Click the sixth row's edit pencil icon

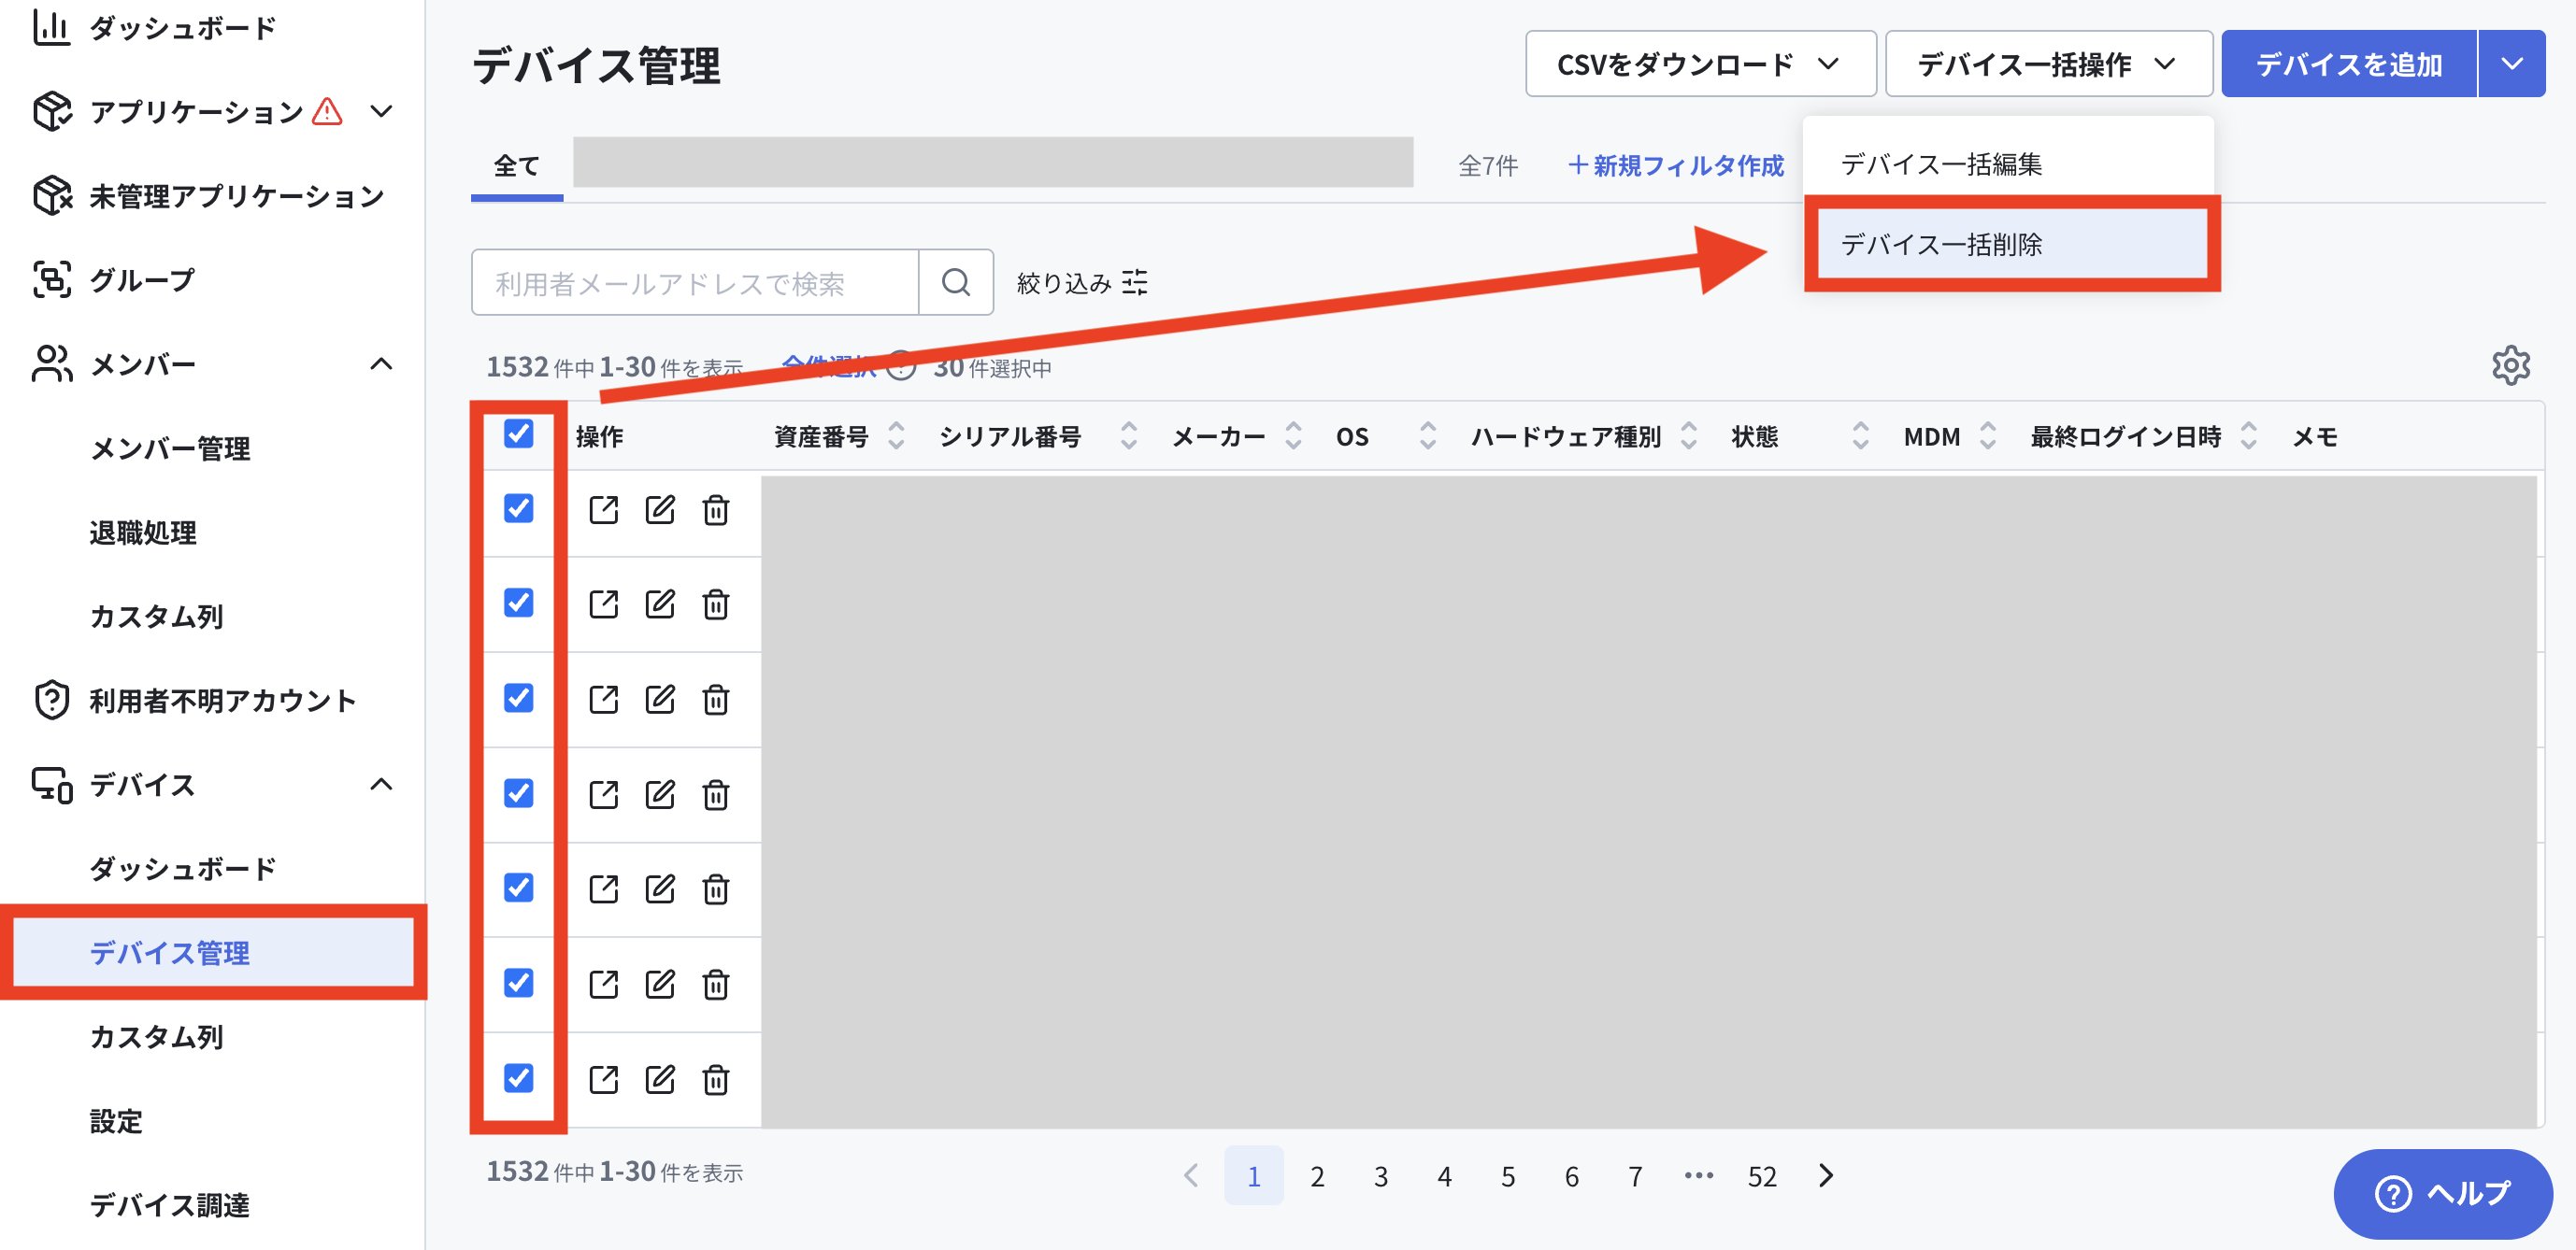[660, 985]
